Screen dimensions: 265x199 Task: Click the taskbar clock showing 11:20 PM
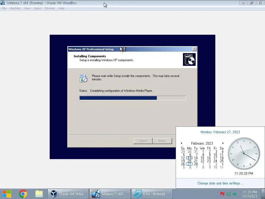pyautogui.click(x=250, y=194)
